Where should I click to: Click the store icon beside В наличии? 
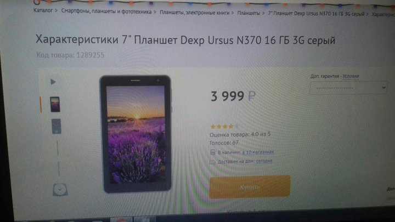[213, 152]
